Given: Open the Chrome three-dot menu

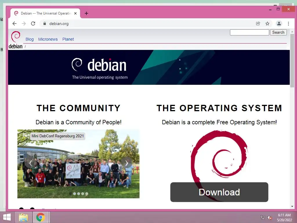Looking at the screenshot, I should pos(288,24).
